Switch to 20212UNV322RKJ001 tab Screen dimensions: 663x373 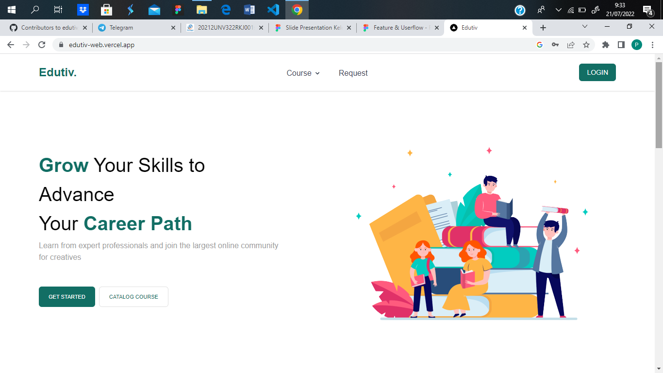pos(225,28)
